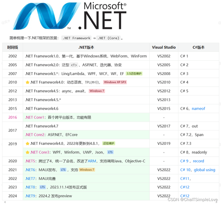Open the .NET6 link in the 2021 row

[30, 170]
